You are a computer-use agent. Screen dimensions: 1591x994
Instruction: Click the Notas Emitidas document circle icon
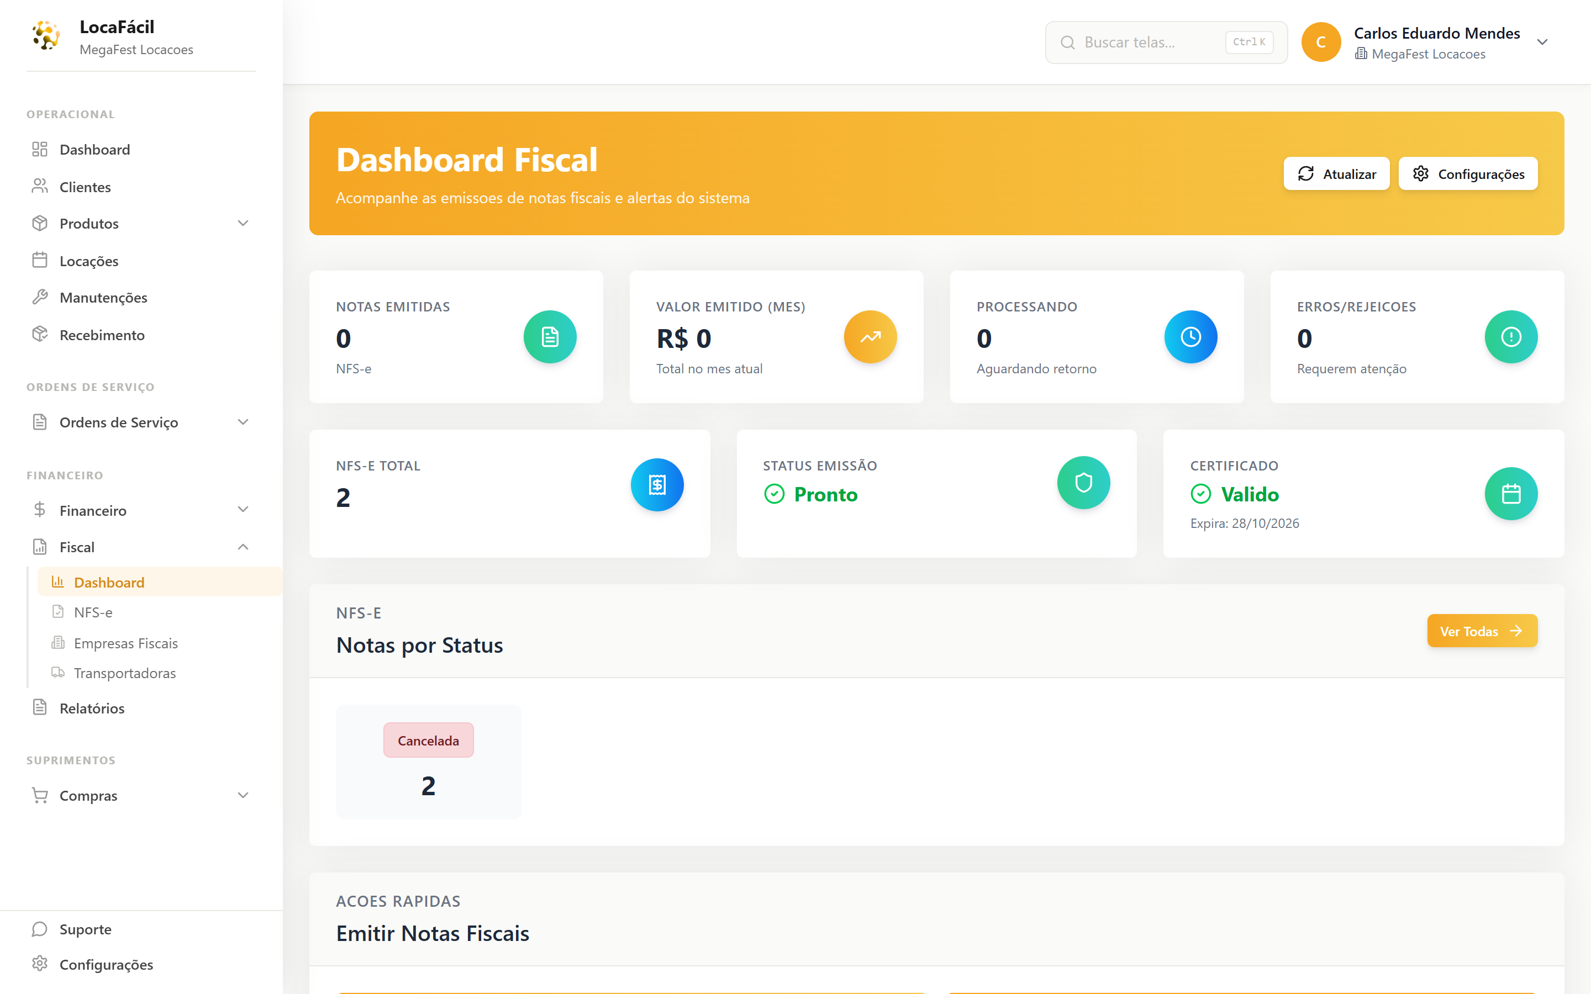pyautogui.click(x=550, y=337)
